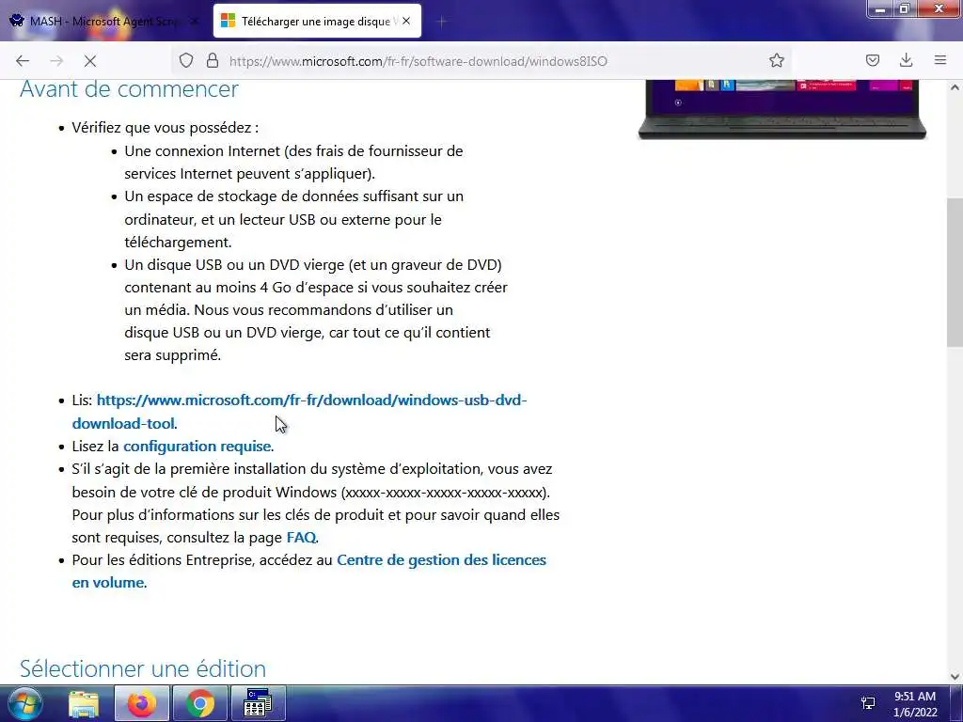Click the MASH tab favicon

coord(17,21)
